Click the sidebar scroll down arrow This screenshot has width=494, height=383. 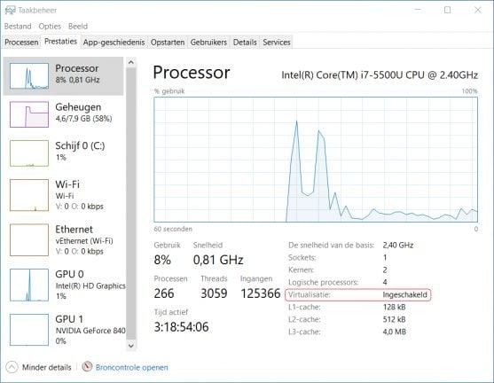point(131,346)
